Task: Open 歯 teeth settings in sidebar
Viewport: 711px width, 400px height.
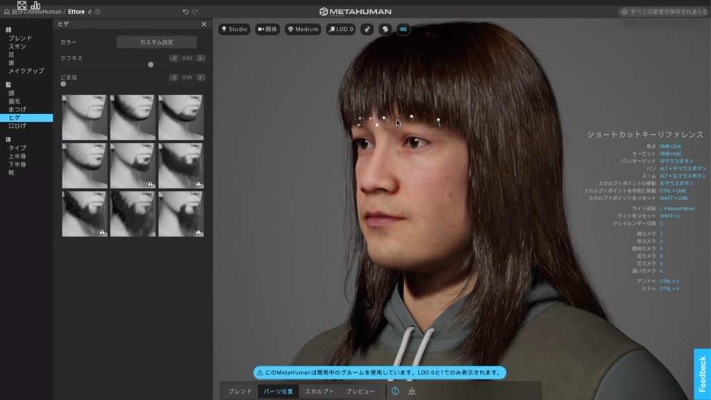Action: (11, 62)
